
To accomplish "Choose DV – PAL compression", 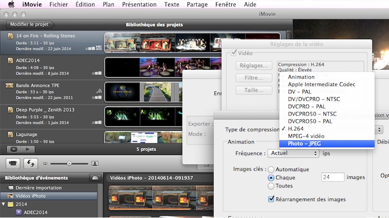I will coord(327,92).
